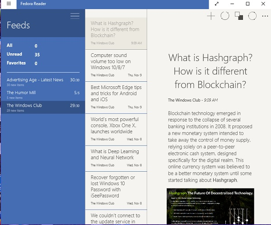Click the Hashgraph article image
The image size is (271, 225).
(x=210, y=206)
